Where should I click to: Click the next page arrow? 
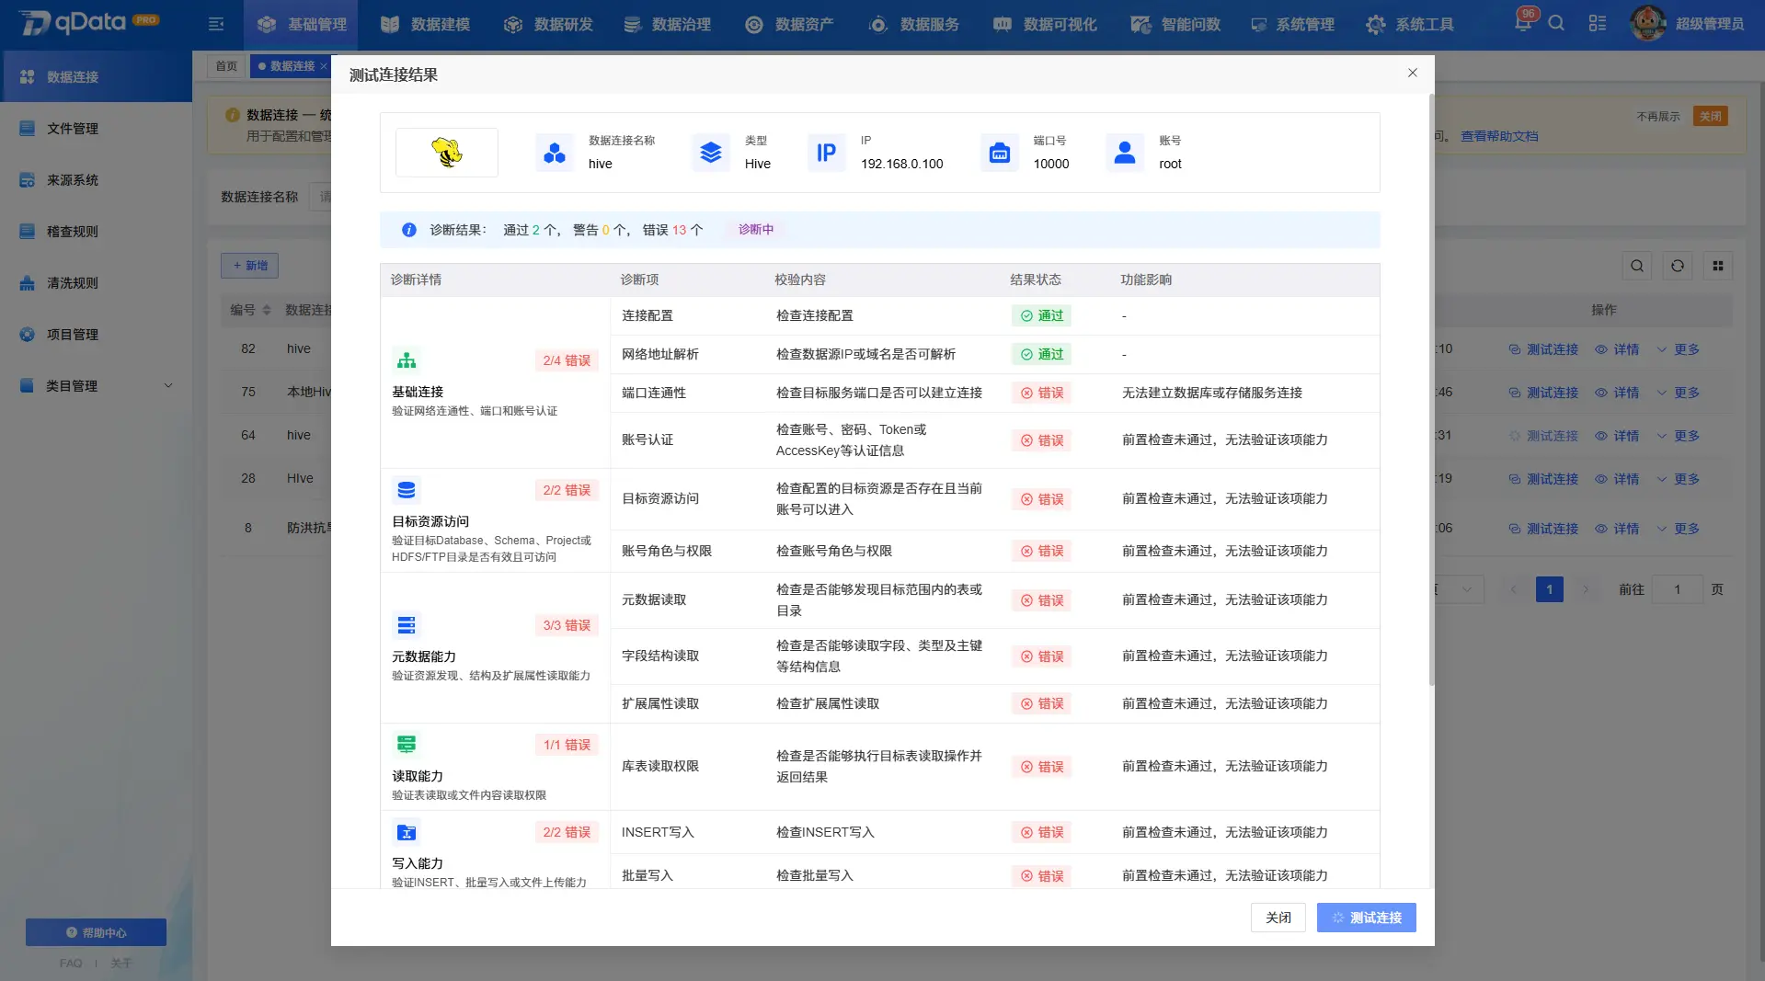(1586, 589)
